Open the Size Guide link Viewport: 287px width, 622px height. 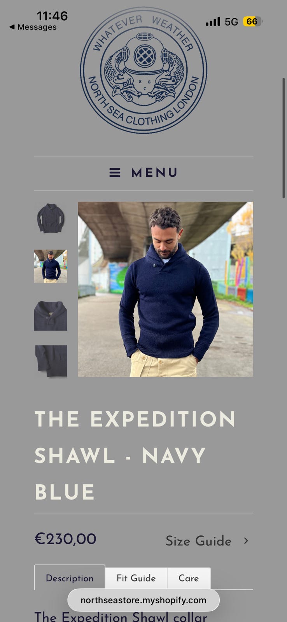pyautogui.click(x=198, y=541)
